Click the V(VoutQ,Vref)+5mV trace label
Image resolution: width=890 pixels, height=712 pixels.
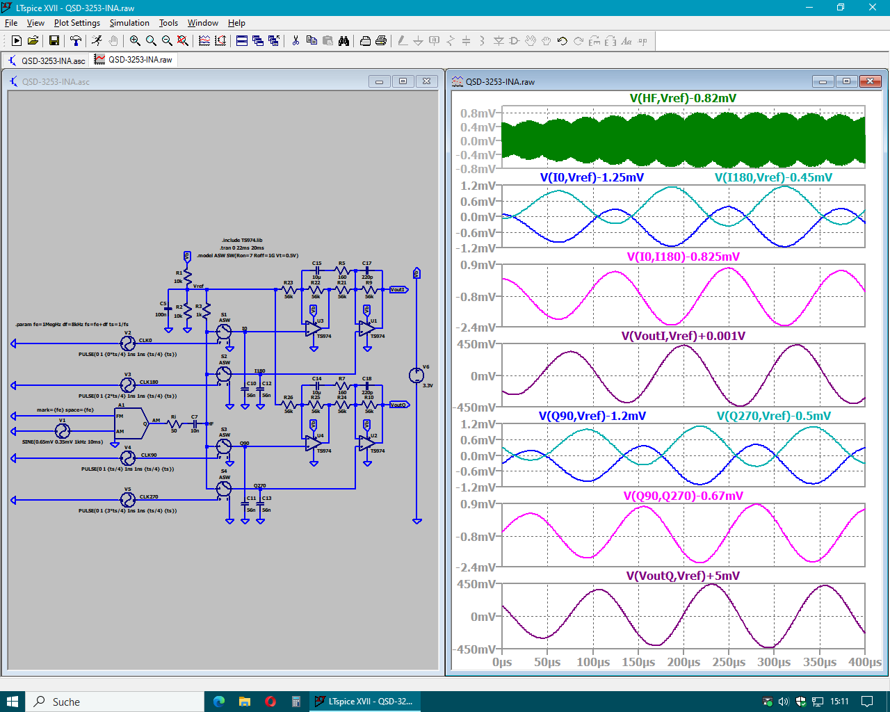point(683,576)
